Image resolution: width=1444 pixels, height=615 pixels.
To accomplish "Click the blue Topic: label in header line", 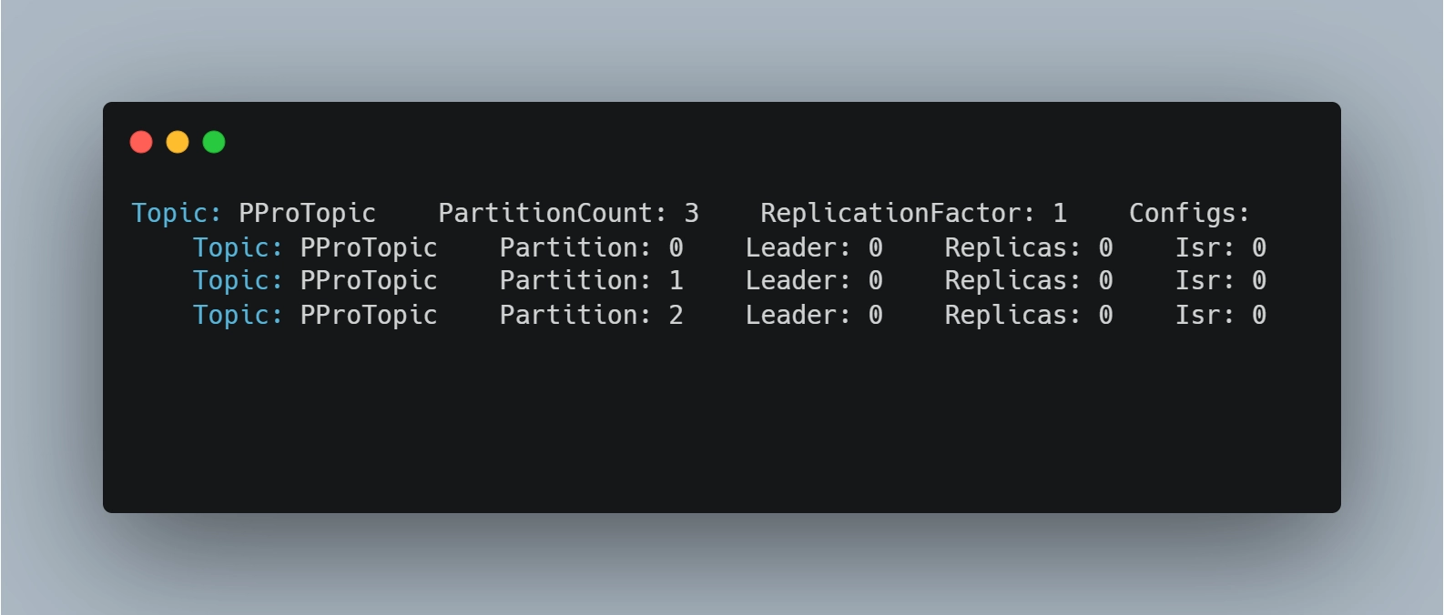I will 177,213.
